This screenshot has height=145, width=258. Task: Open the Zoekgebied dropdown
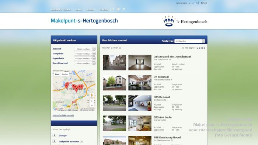coord(85,54)
